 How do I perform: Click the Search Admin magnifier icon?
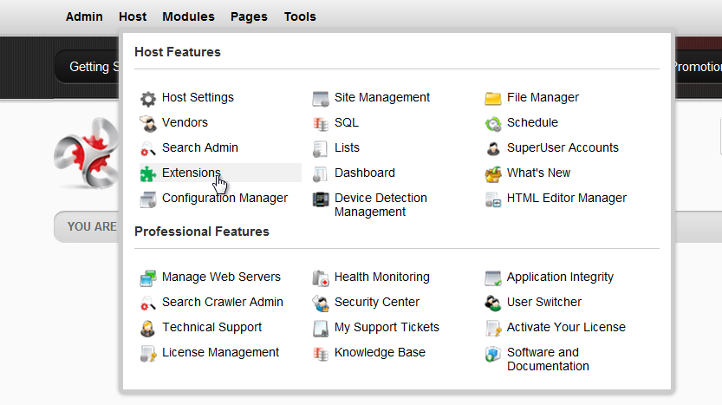(x=148, y=149)
